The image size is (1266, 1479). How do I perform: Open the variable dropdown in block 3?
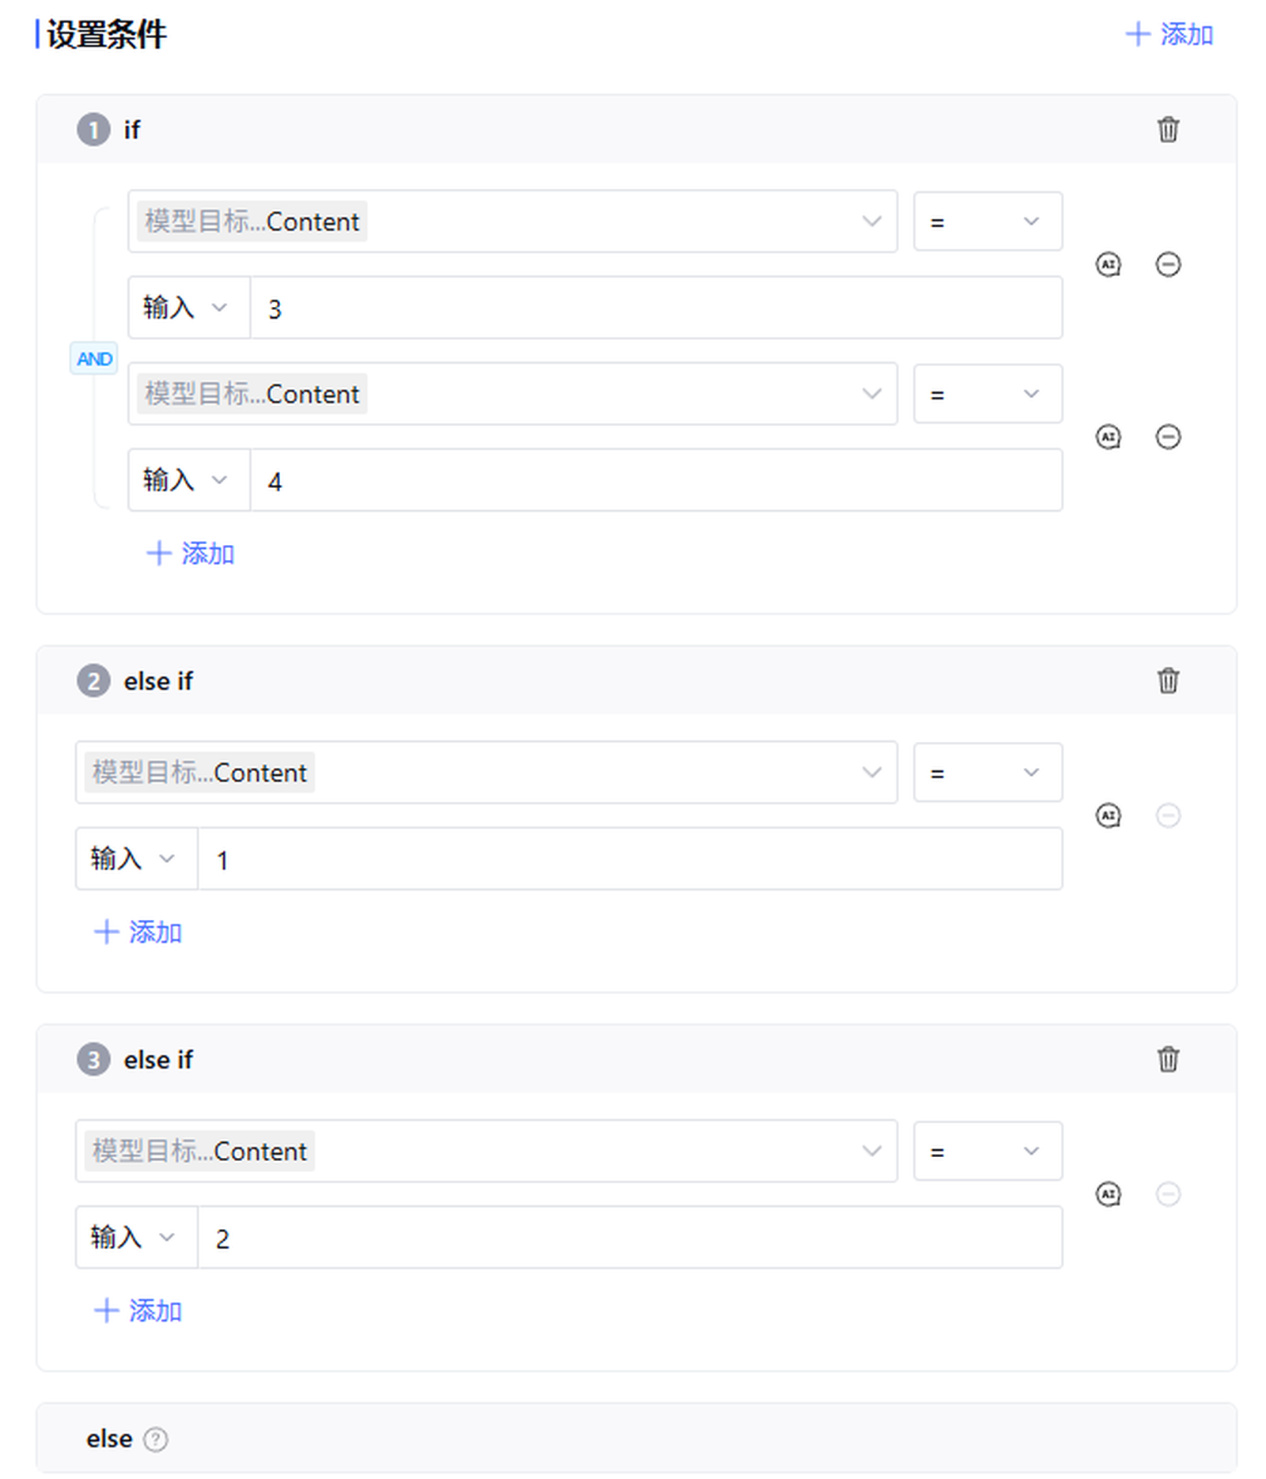pyautogui.click(x=486, y=1151)
